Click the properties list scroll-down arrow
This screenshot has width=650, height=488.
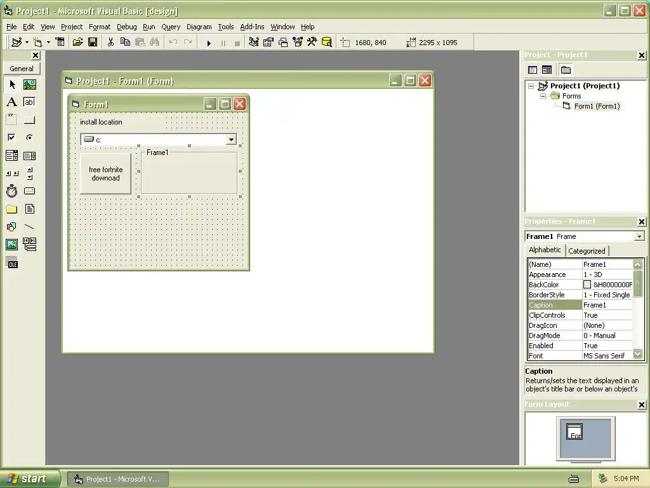point(637,353)
